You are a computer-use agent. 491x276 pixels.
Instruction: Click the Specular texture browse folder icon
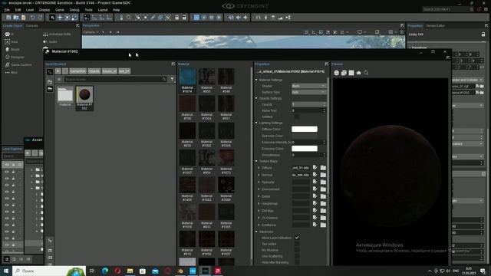pos(323,182)
